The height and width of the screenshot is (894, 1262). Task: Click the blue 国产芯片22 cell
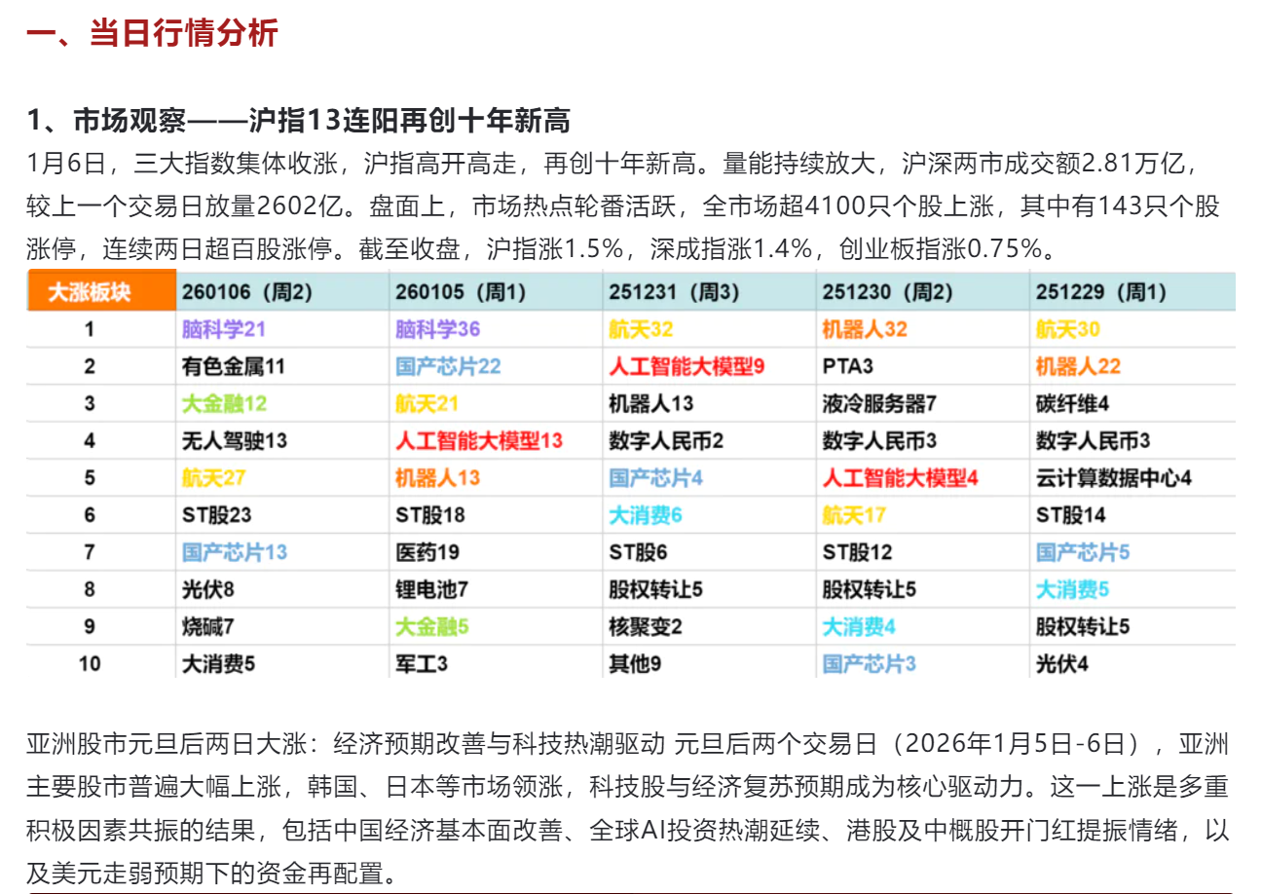[x=448, y=367]
